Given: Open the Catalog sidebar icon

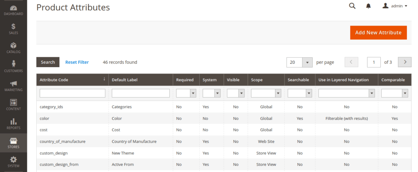Looking at the screenshot, I should (13, 48).
